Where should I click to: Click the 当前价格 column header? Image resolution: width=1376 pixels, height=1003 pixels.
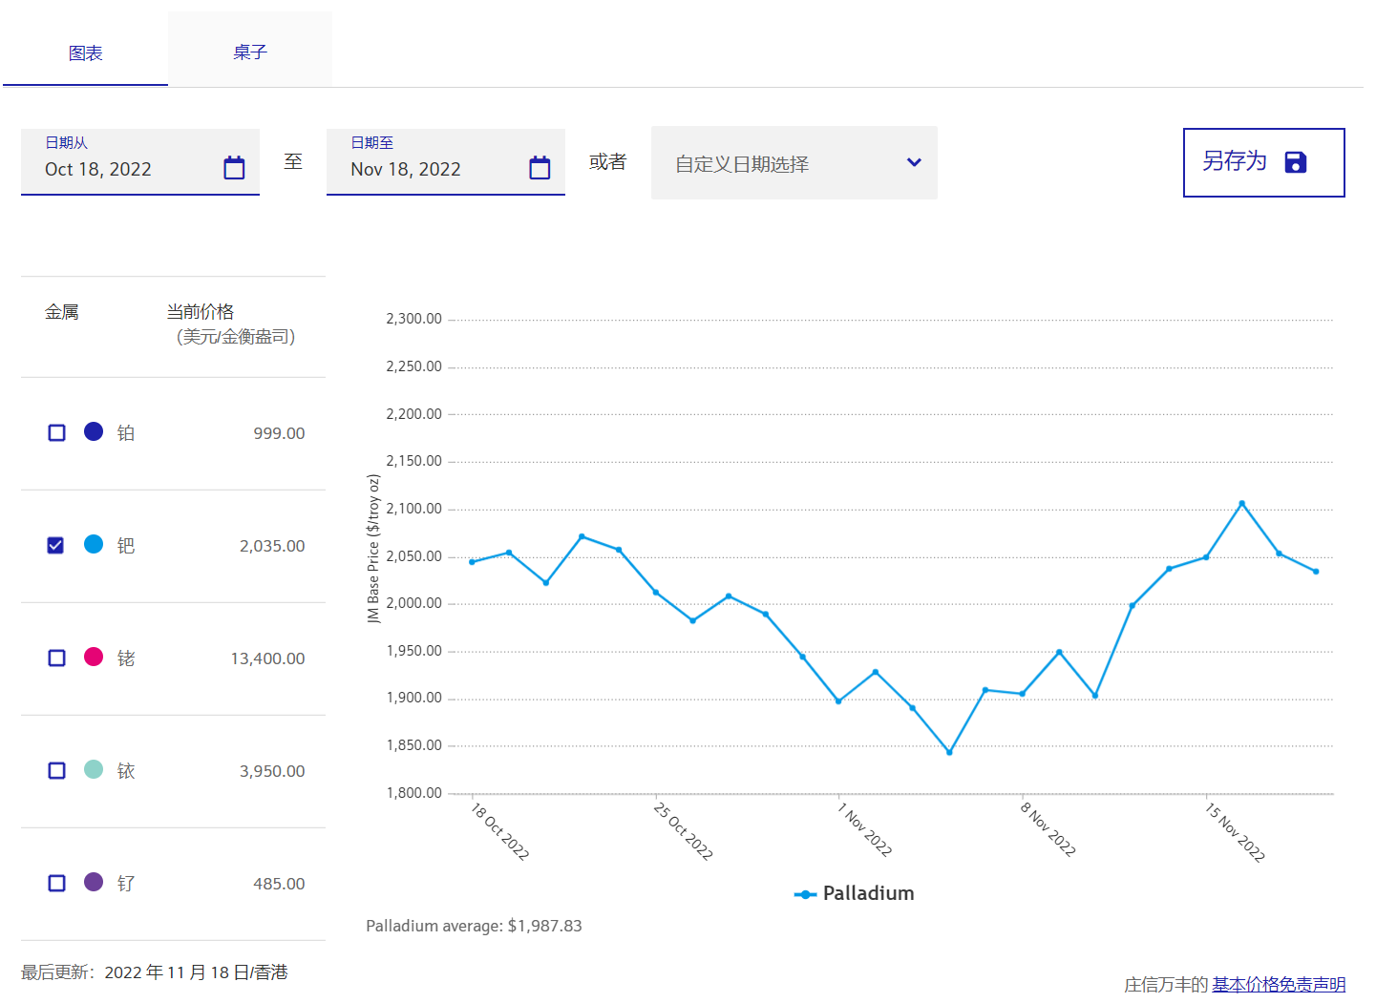201,312
